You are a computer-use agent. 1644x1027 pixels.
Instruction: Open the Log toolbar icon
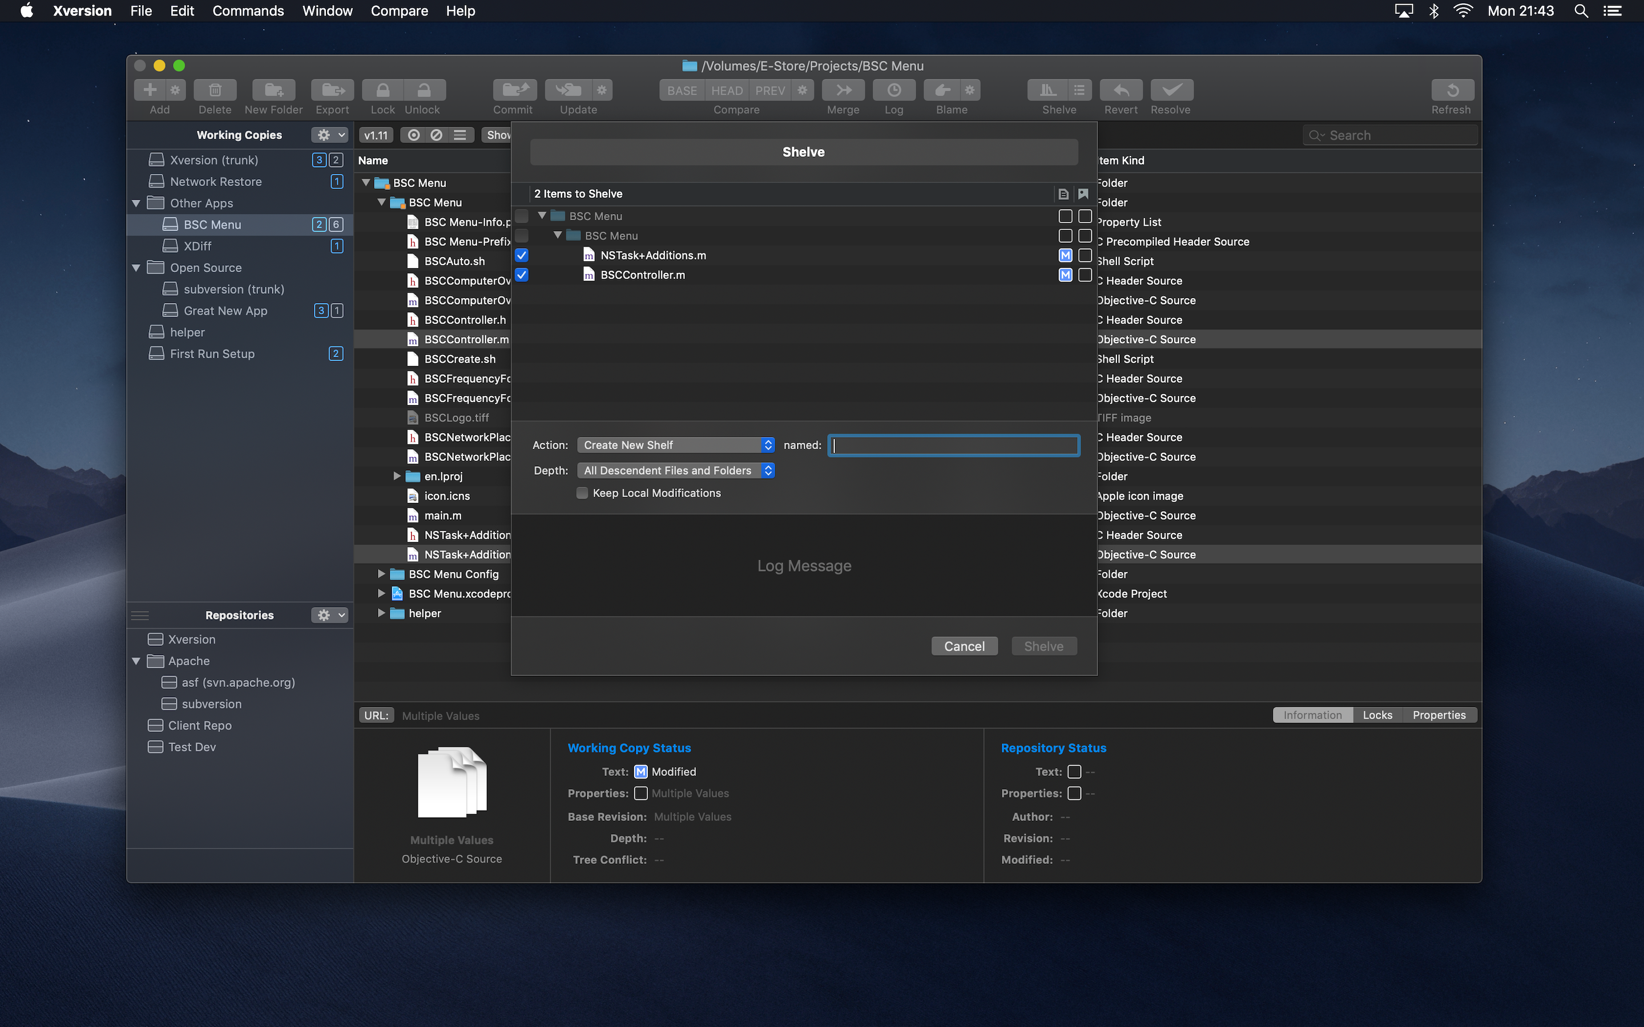coord(893,90)
